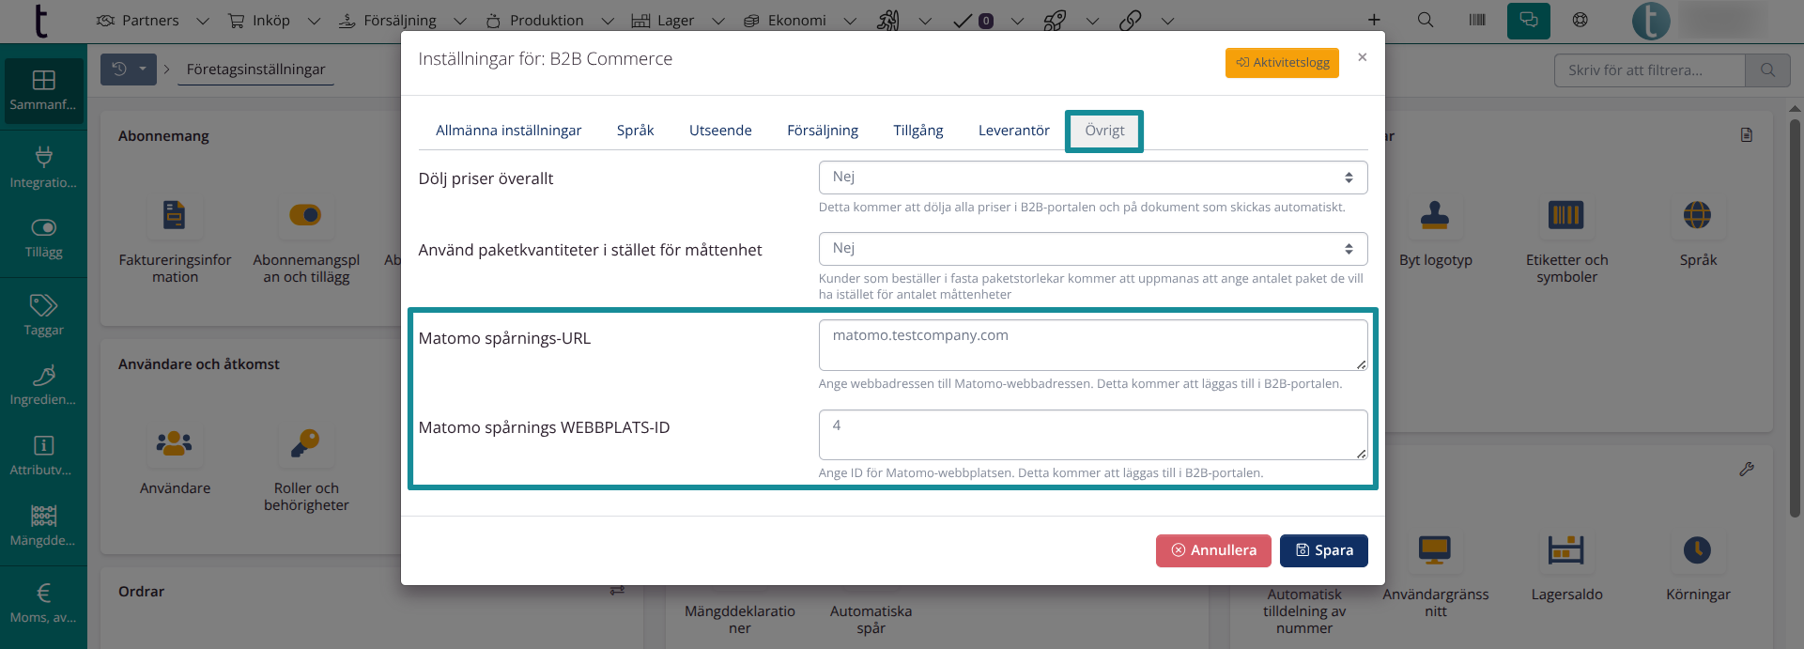Open Abonnemangsplan och tillägg toggle icon
Image resolution: width=1804 pixels, height=649 pixels.
(x=306, y=215)
